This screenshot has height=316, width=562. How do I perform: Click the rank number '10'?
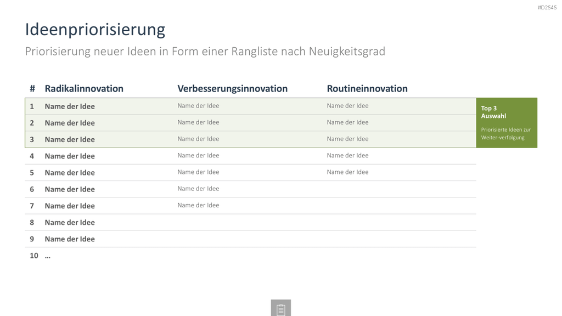click(34, 256)
